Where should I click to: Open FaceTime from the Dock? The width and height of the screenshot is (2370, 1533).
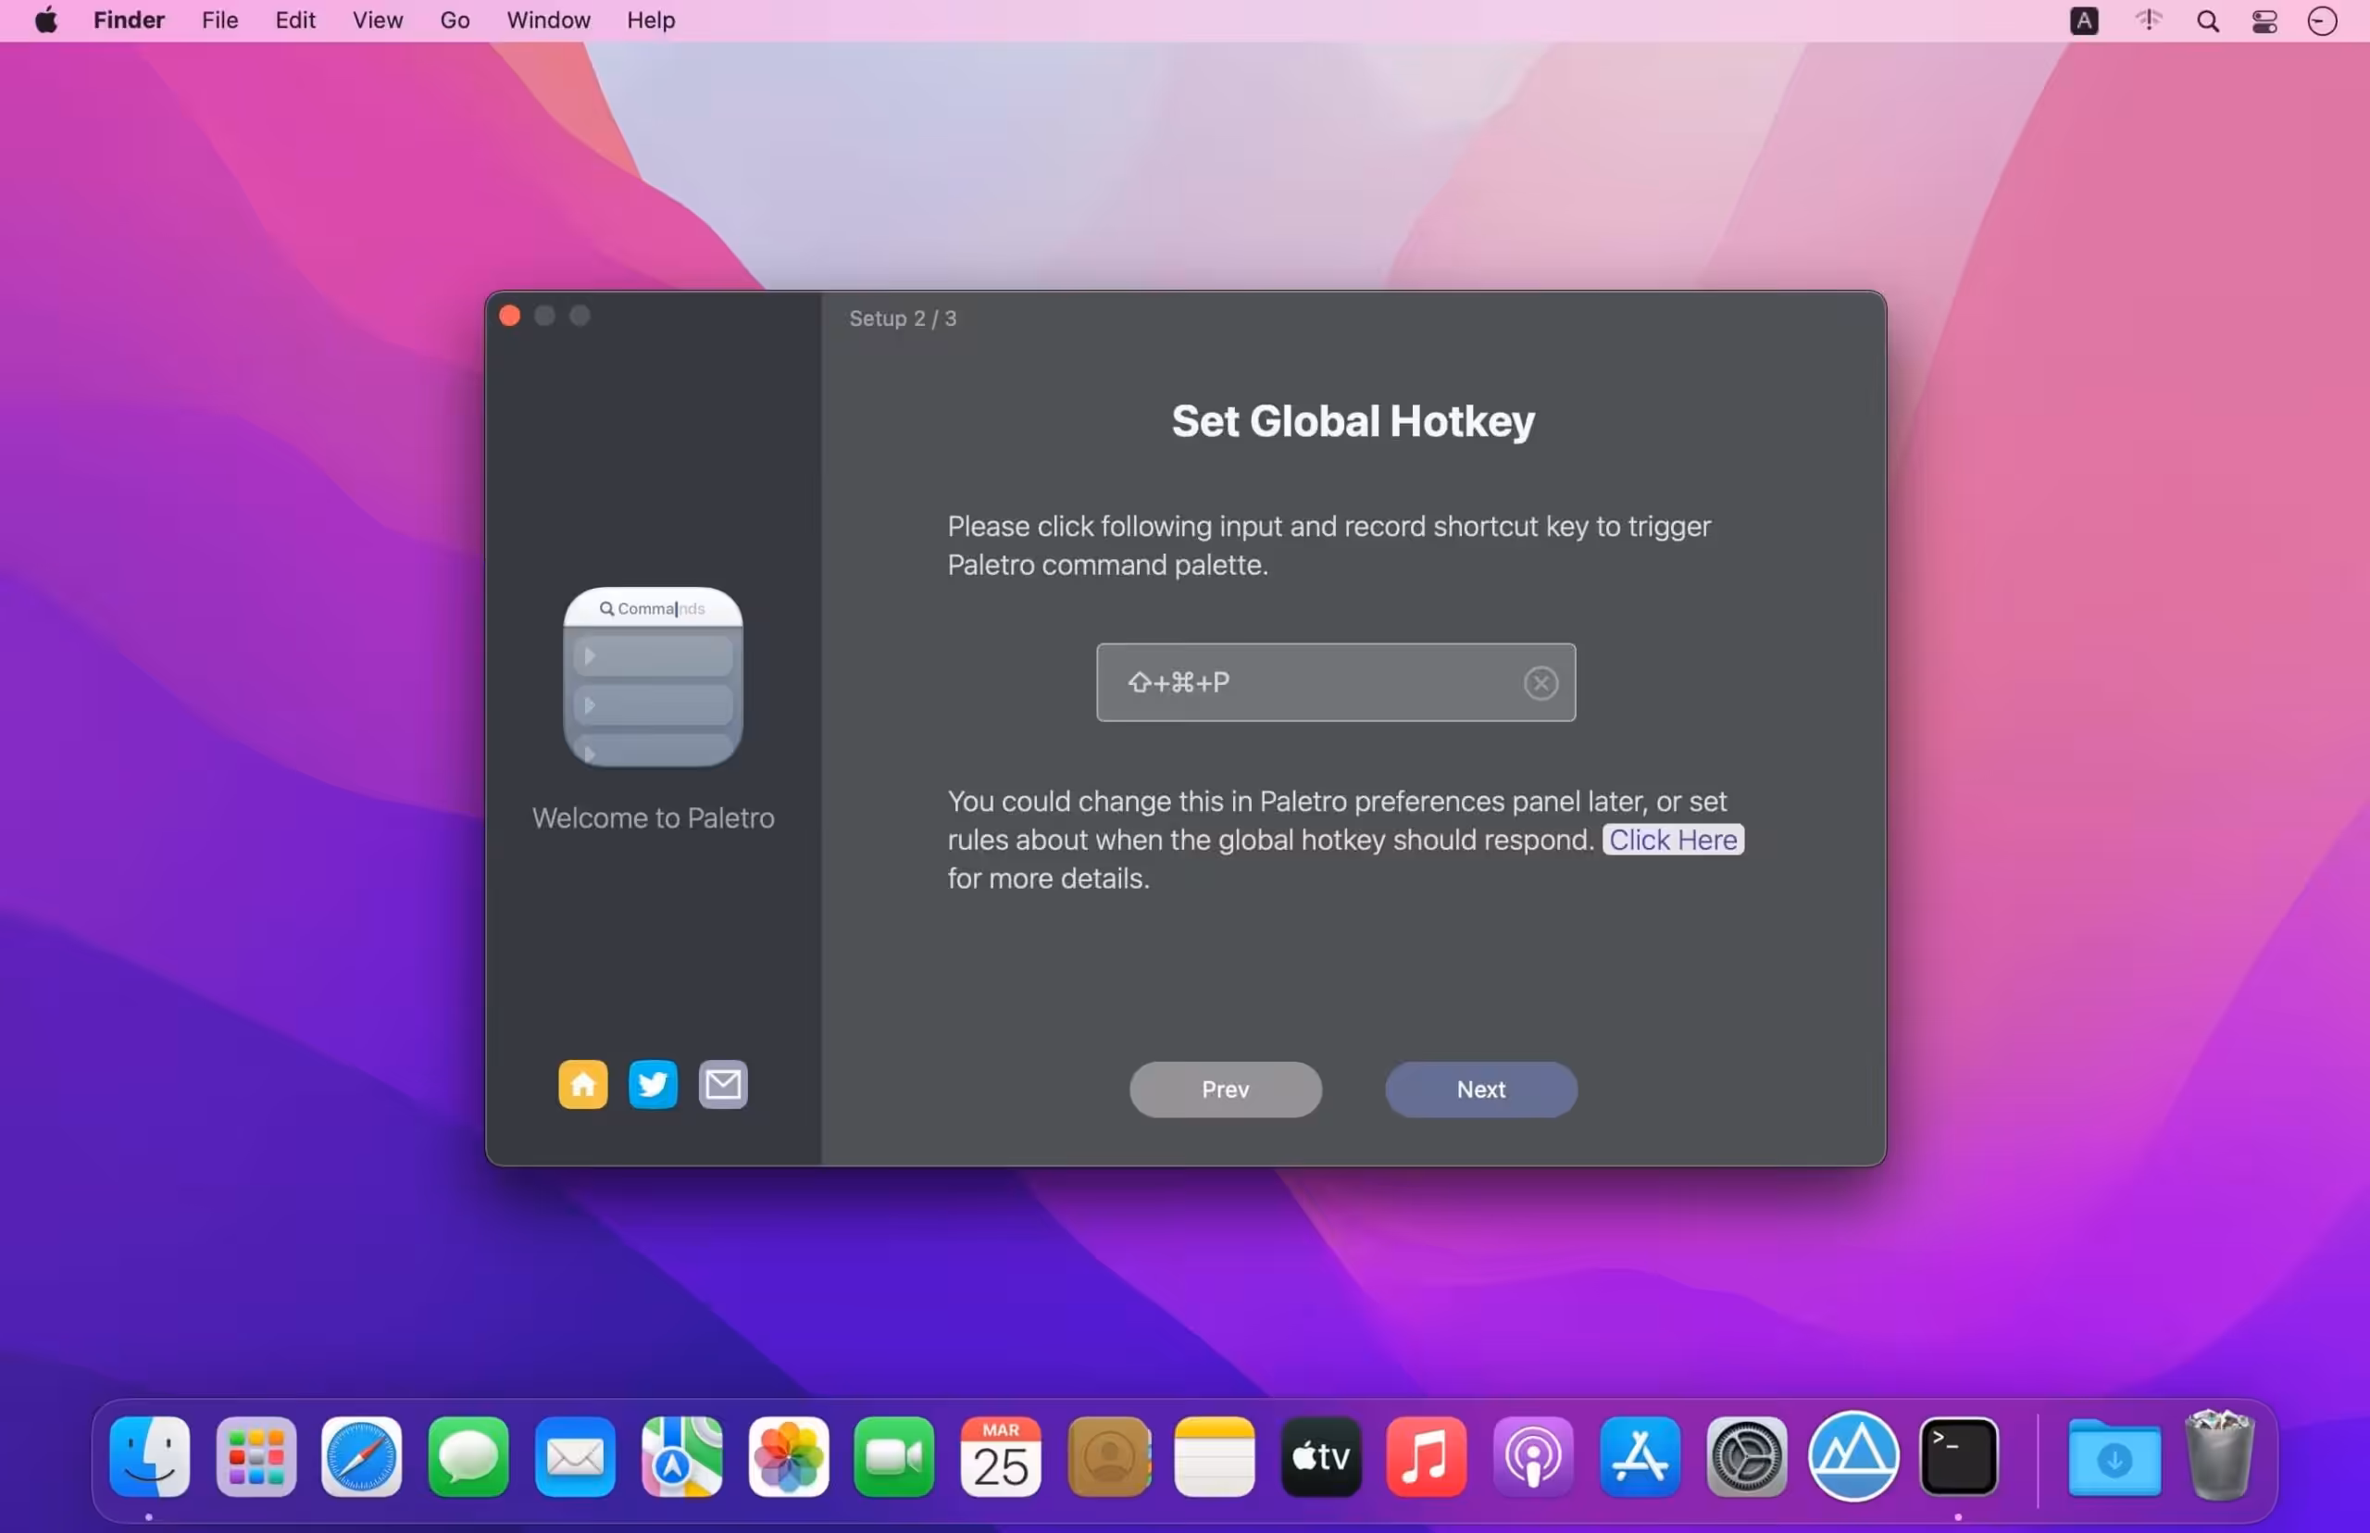click(894, 1456)
